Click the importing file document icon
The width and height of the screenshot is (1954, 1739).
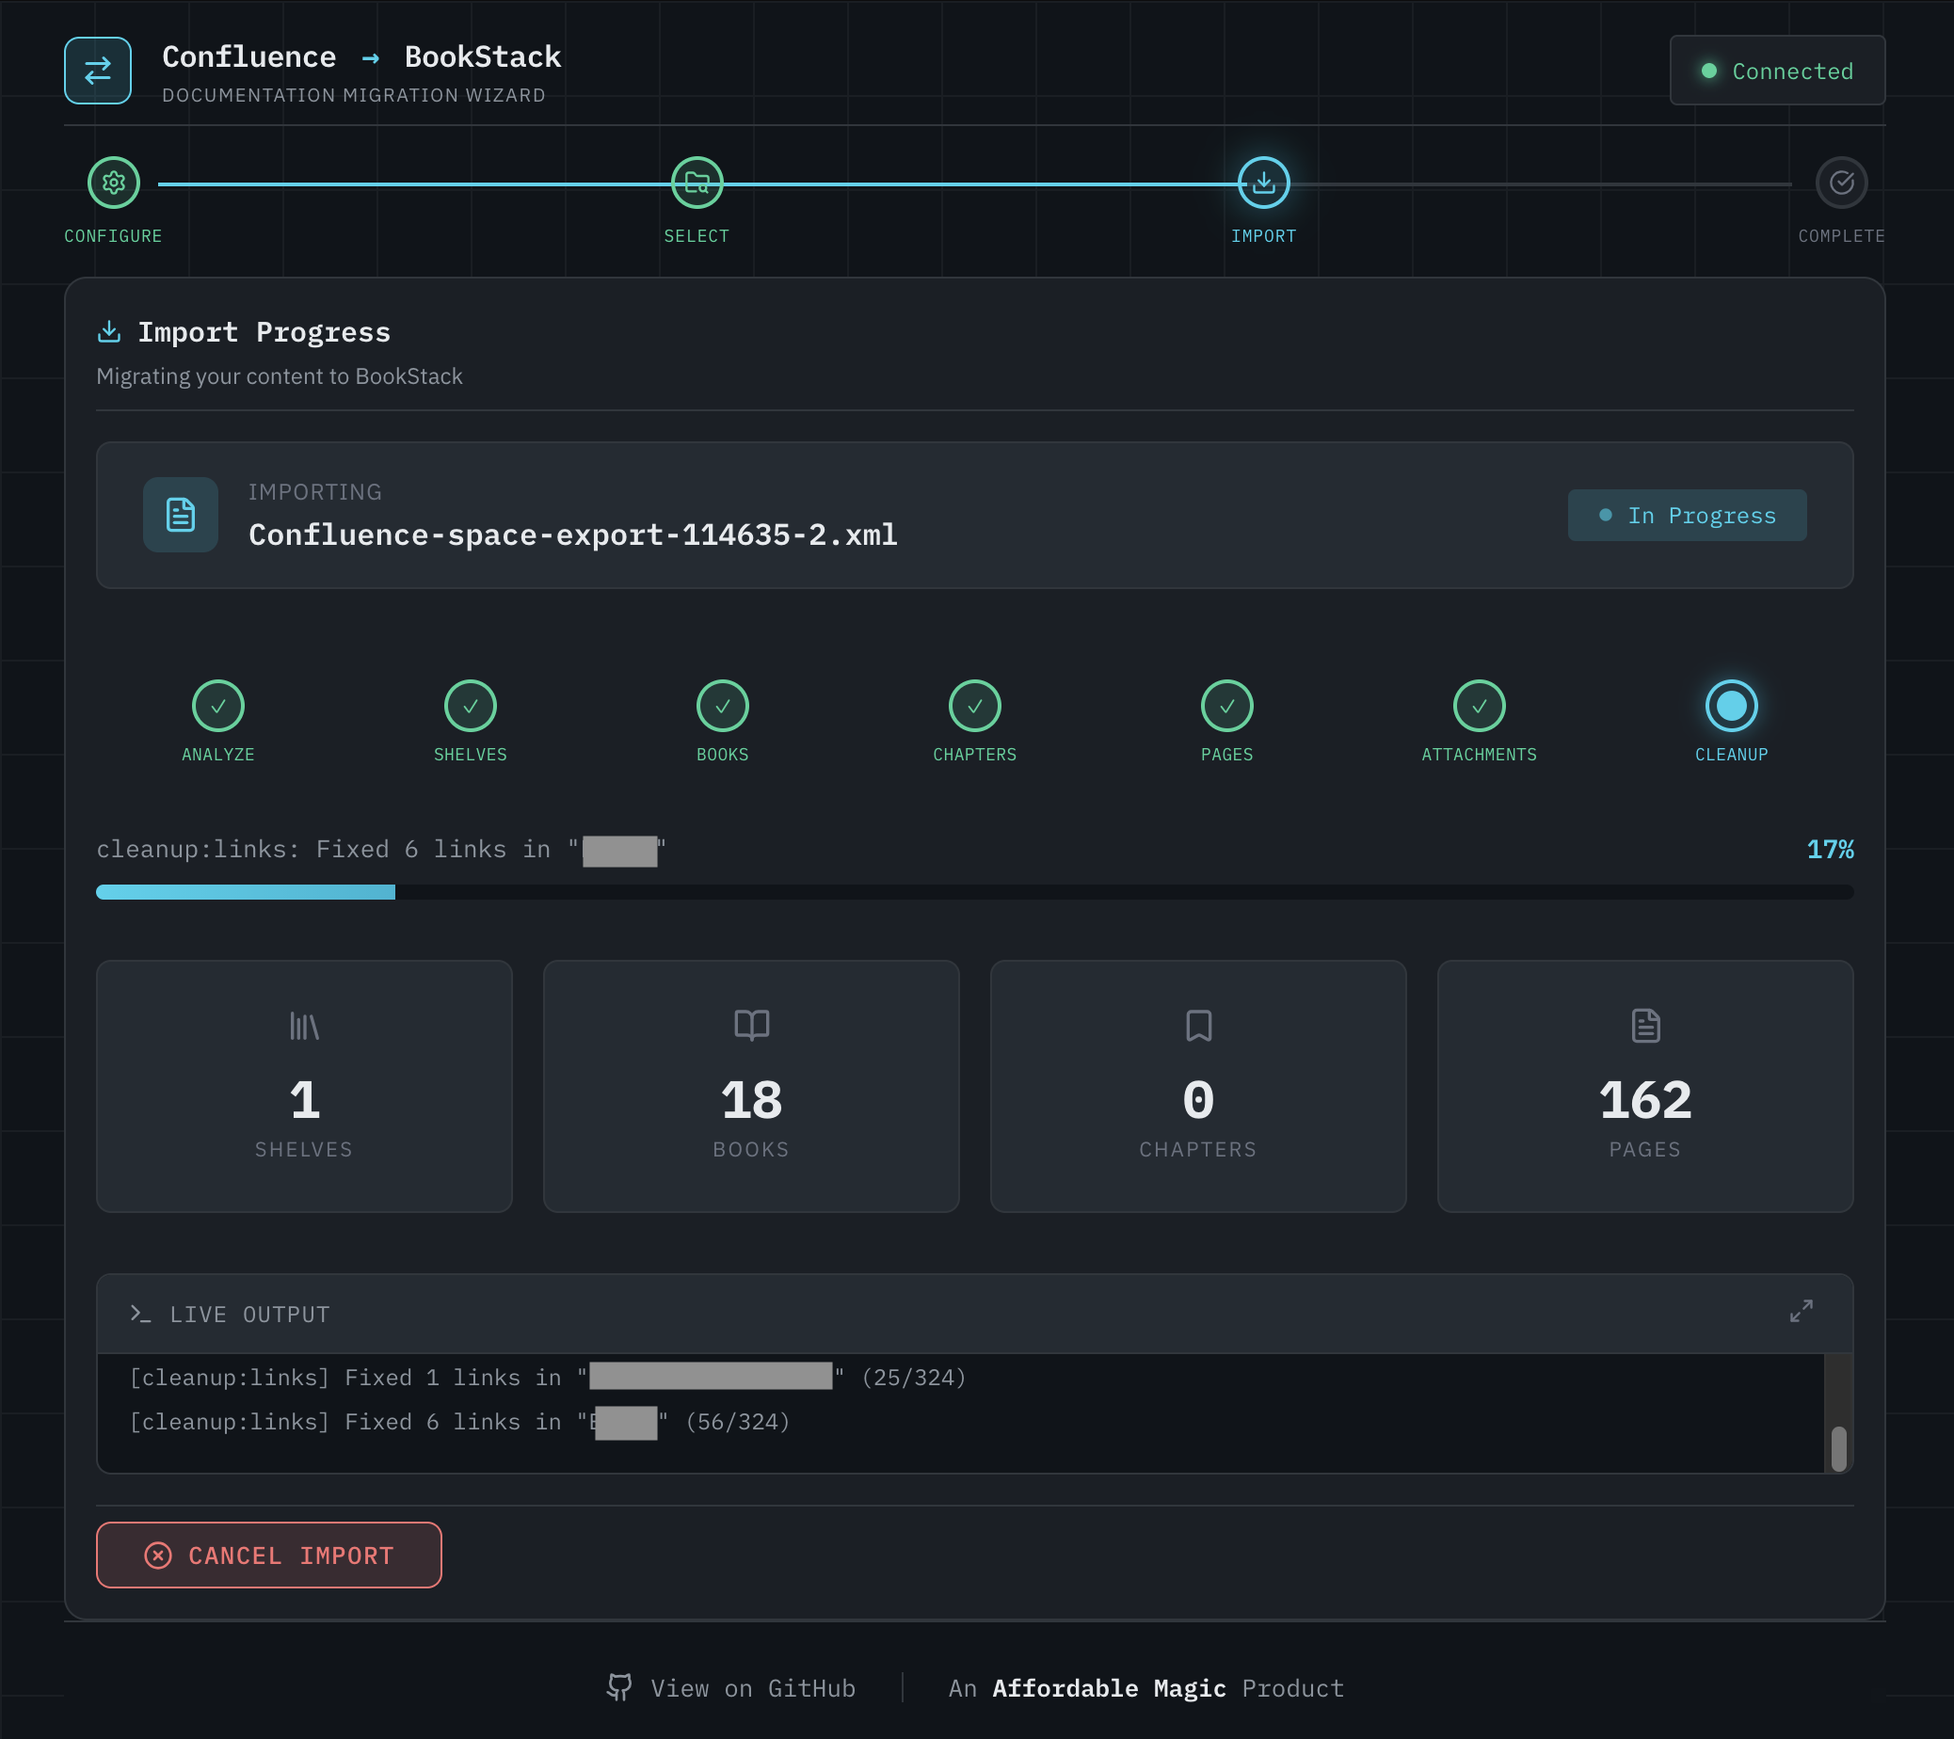(x=181, y=515)
